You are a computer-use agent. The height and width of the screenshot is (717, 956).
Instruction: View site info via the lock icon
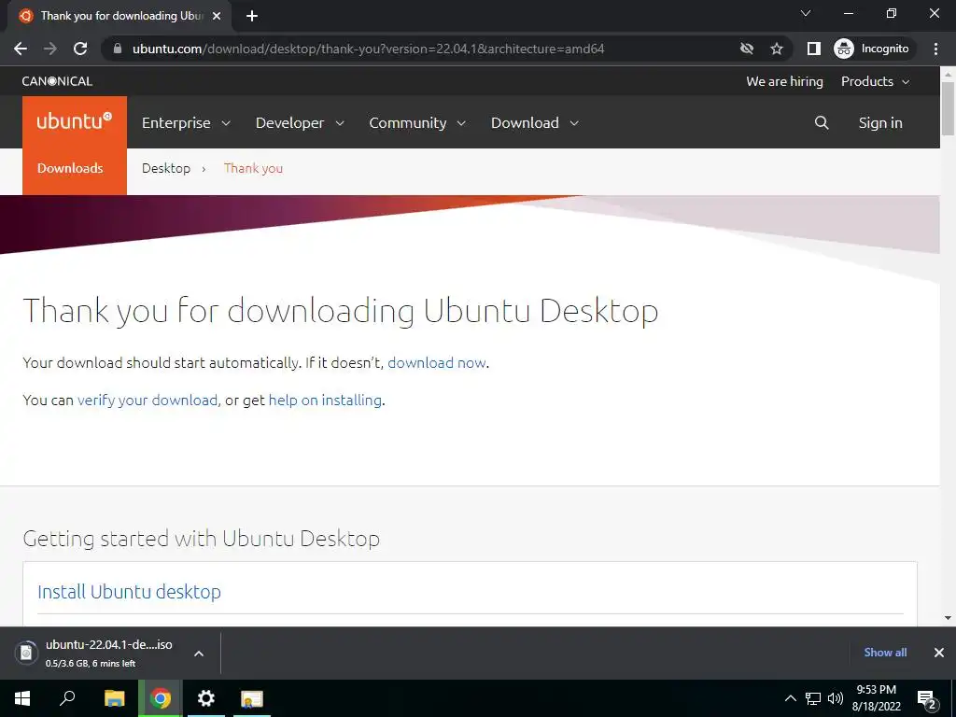(118, 49)
